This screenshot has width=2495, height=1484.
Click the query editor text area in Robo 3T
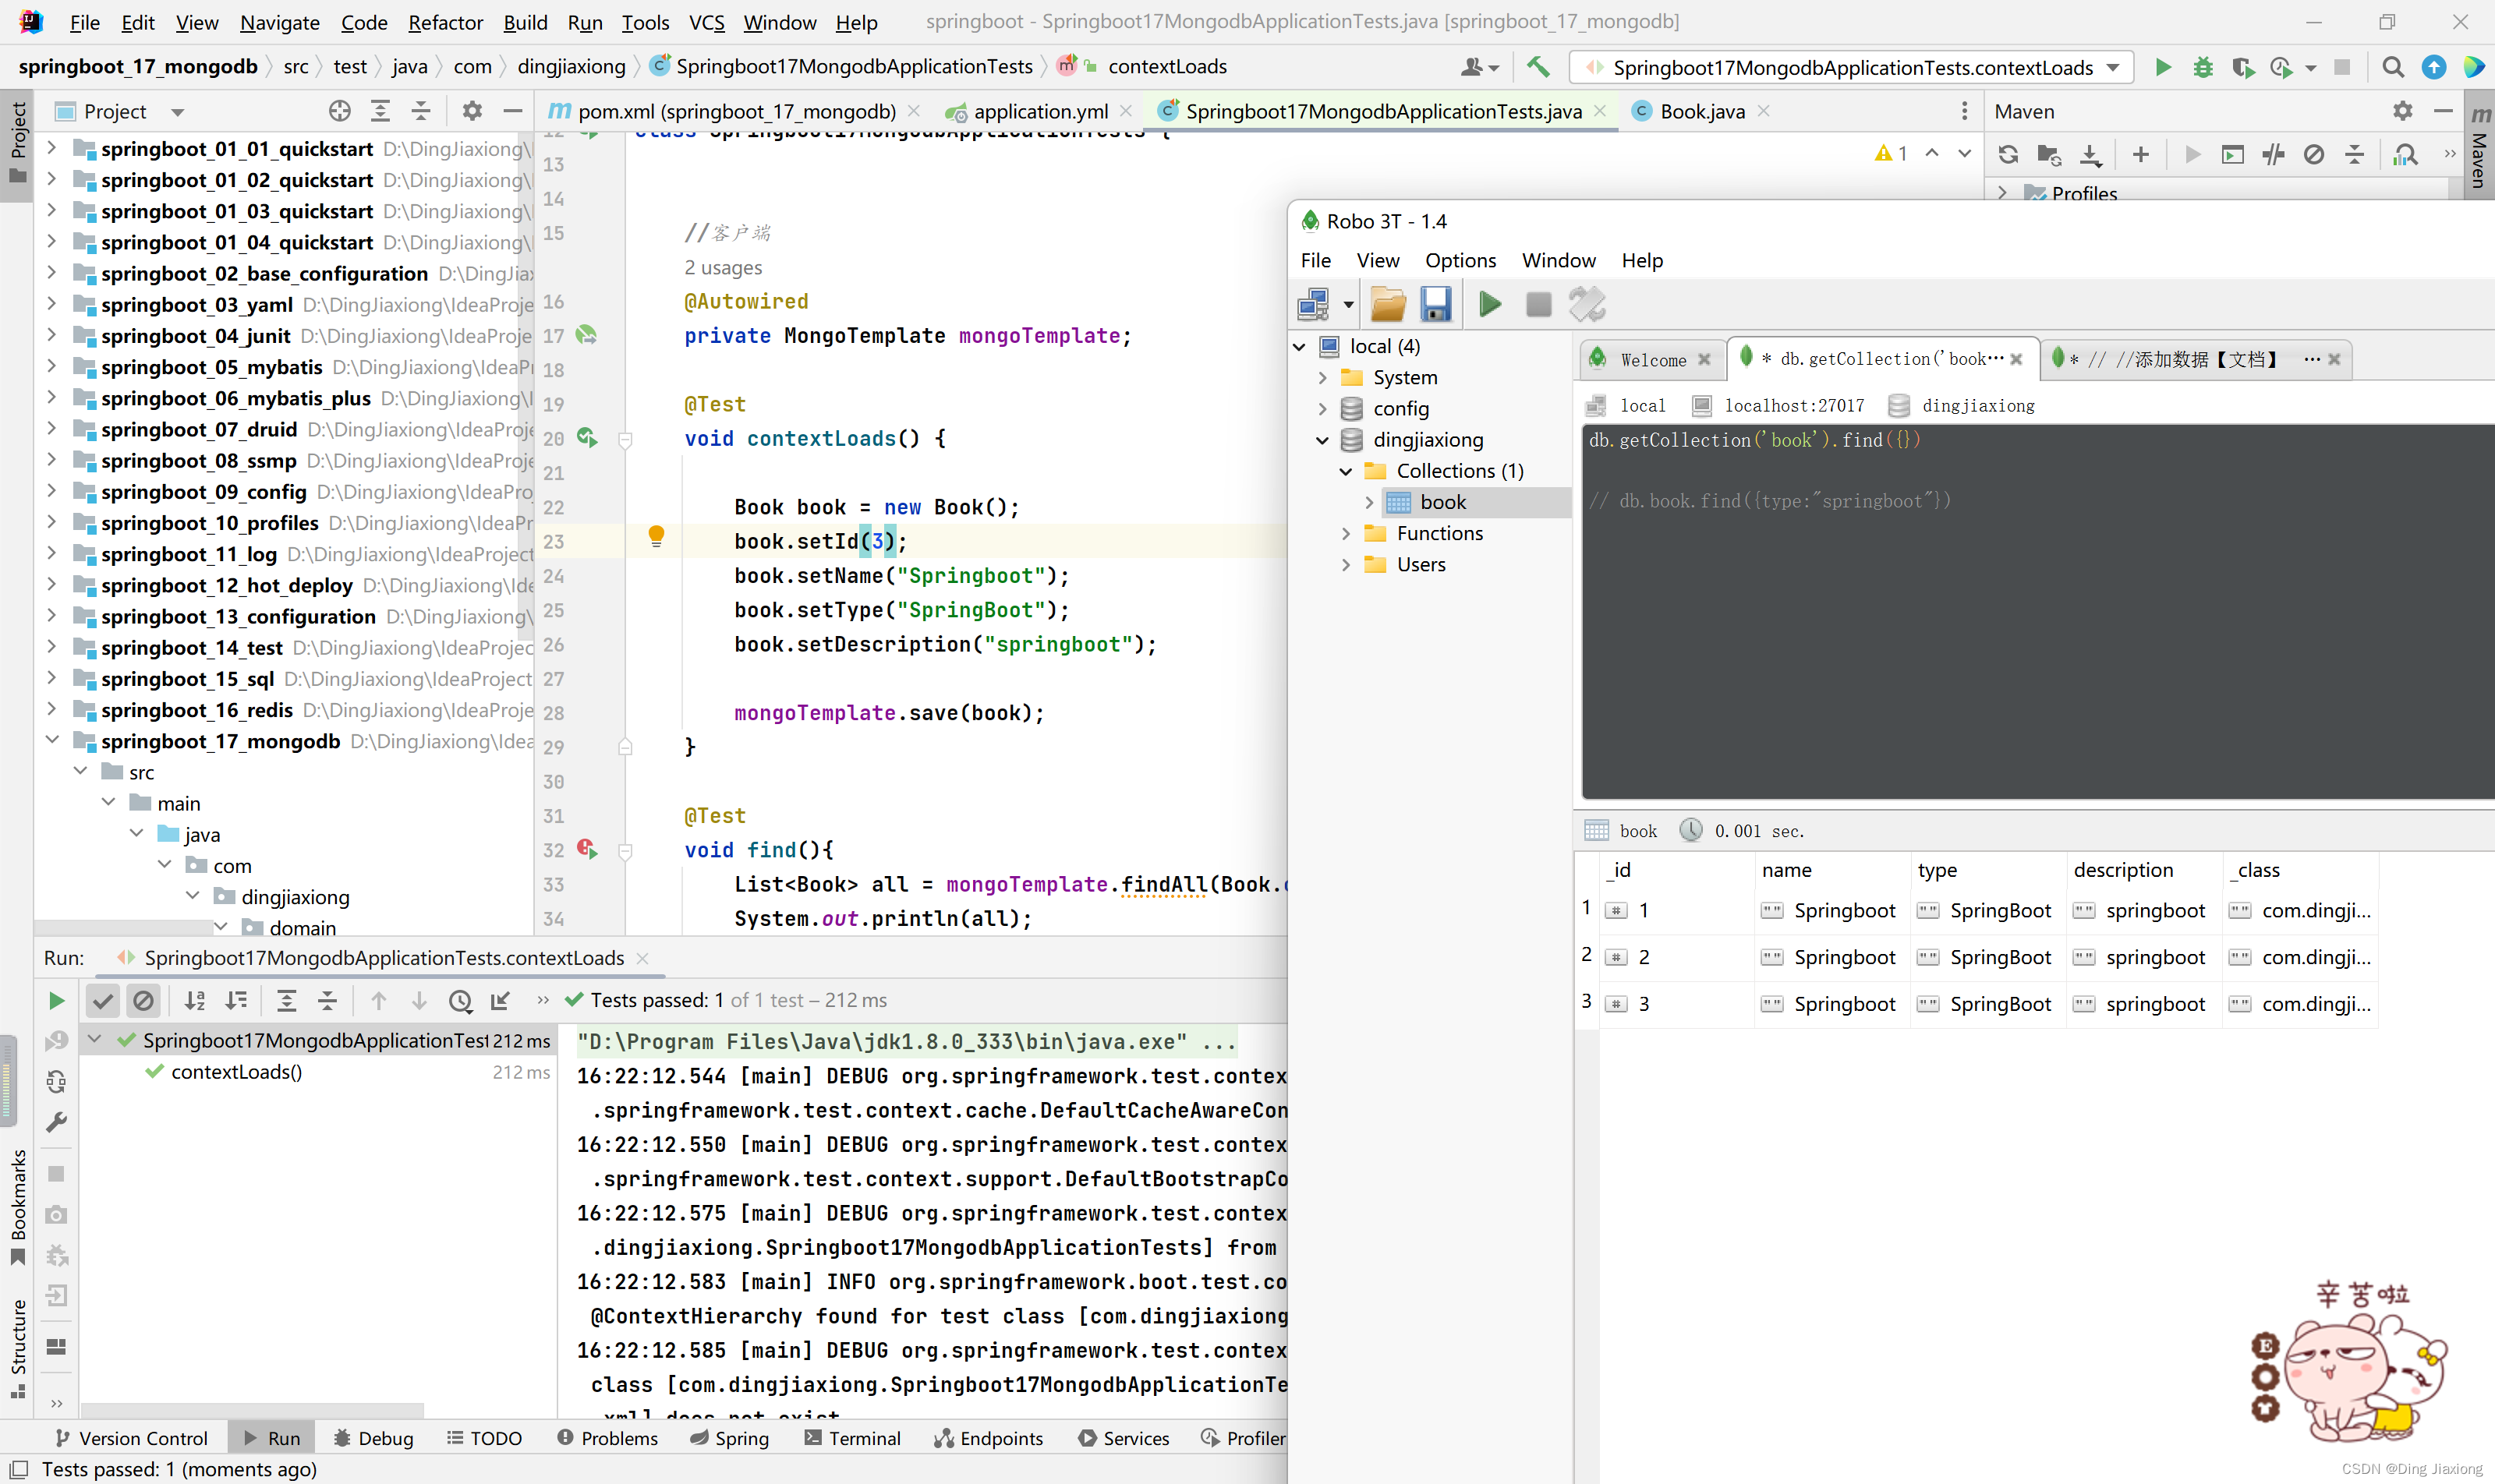tap(2037, 612)
